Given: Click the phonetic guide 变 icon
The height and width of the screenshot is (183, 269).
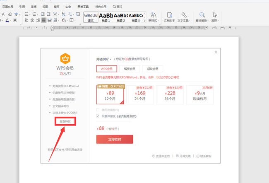Looking at the screenshot, I should click(x=16, y=14).
